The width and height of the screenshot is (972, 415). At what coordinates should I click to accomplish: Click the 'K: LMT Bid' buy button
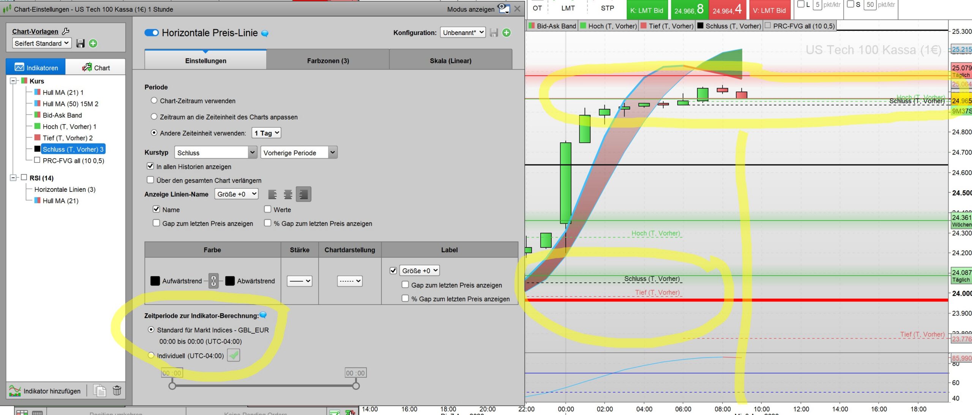tap(647, 10)
